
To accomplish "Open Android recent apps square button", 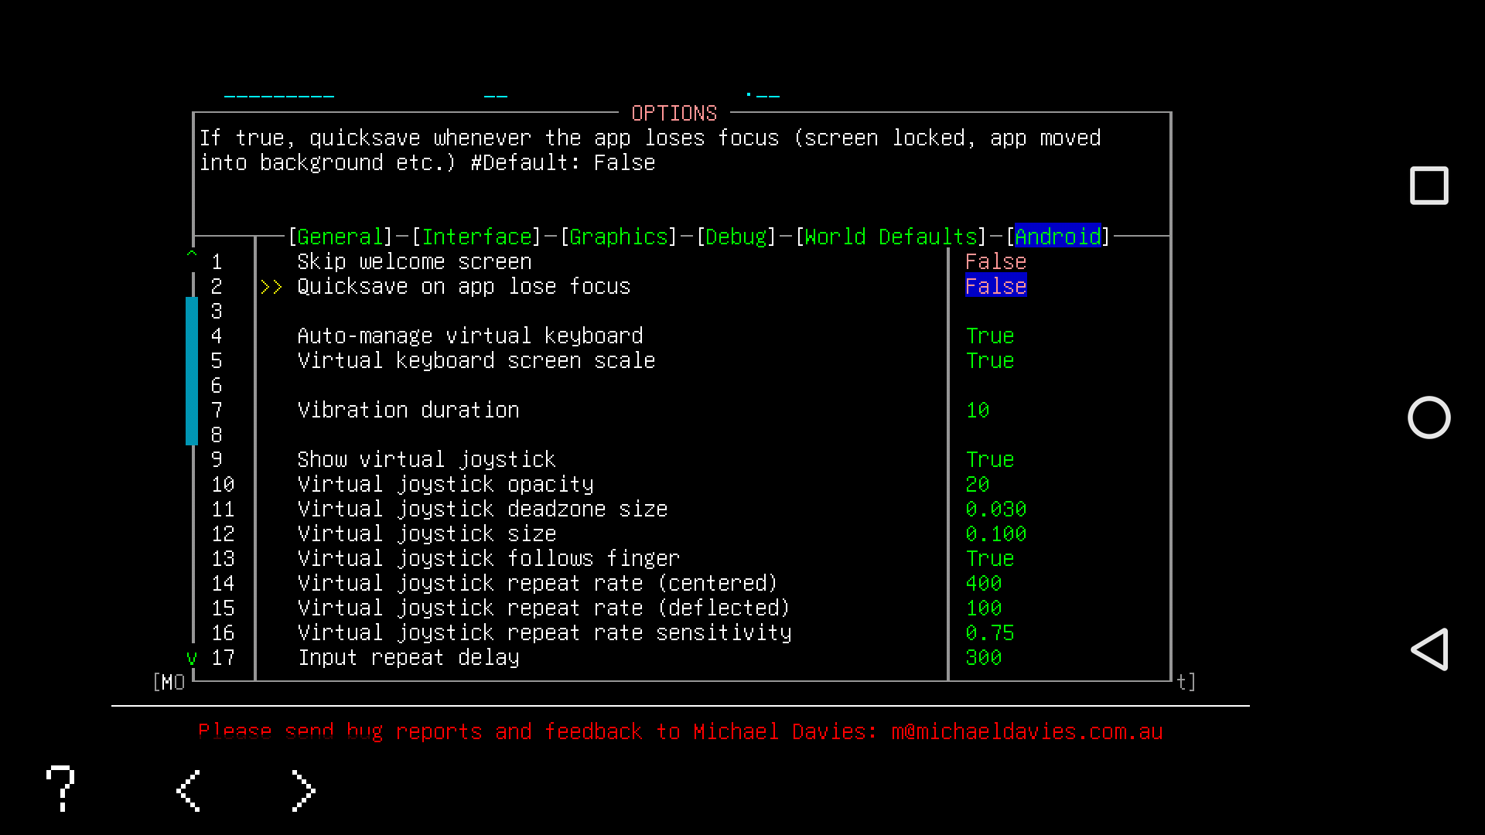I will coord(1429,186).
